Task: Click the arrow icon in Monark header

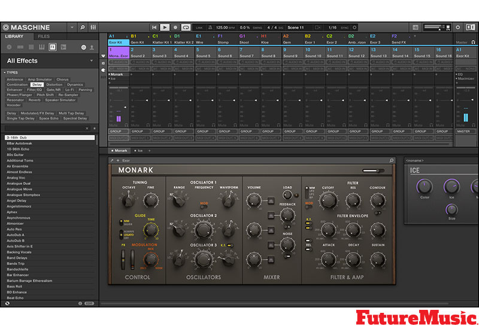Action: click(112, 160)
